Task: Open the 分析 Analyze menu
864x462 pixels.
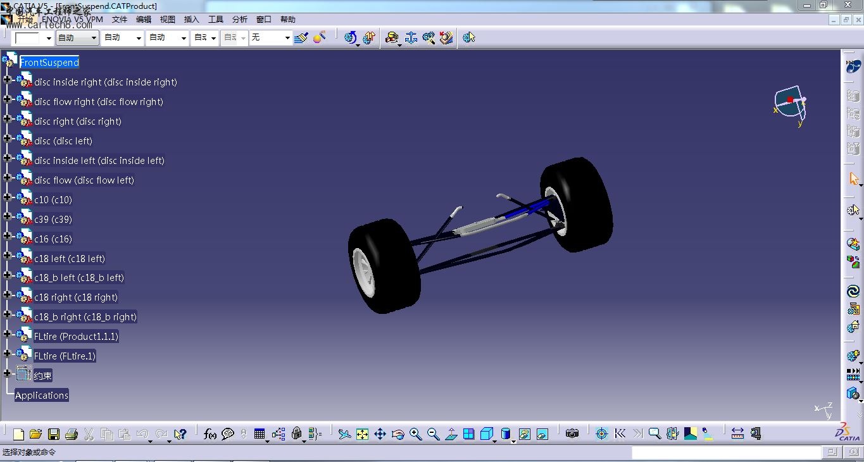Action: (240, 20)
